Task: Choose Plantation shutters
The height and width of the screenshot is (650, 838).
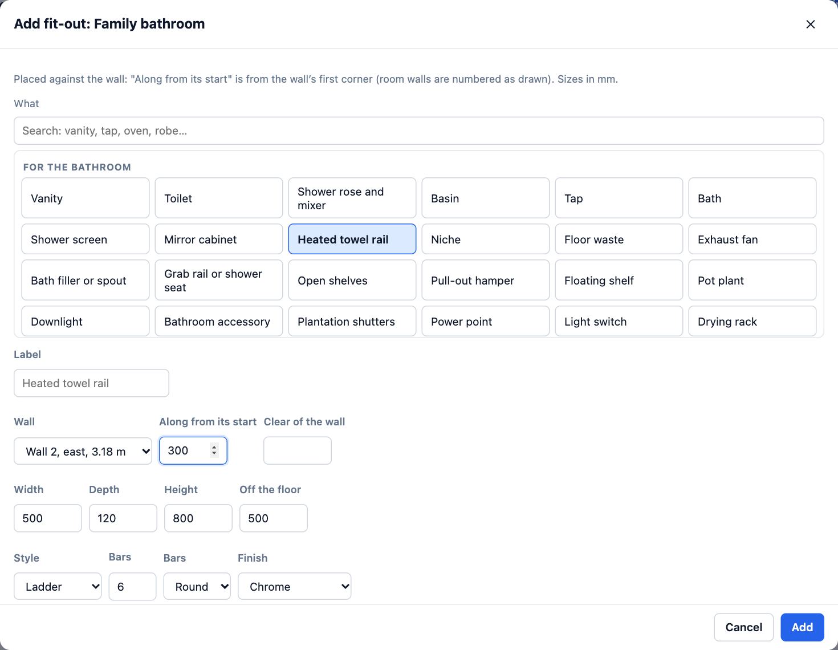Action: [352, 321]
